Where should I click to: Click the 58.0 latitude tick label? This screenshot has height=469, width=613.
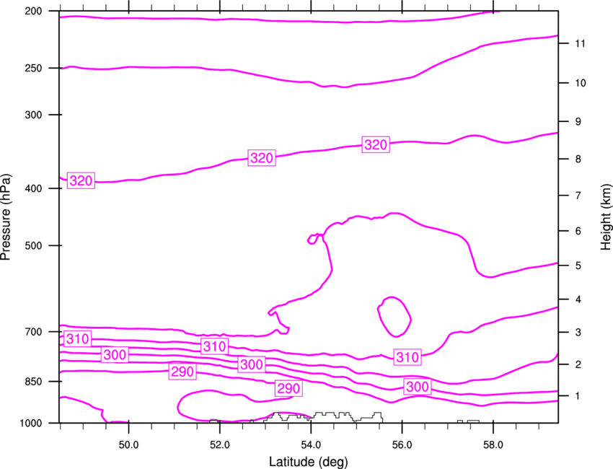point(493,445)
